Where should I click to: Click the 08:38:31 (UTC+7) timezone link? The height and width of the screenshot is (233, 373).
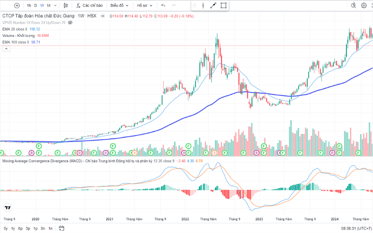(x=357, y=228)
